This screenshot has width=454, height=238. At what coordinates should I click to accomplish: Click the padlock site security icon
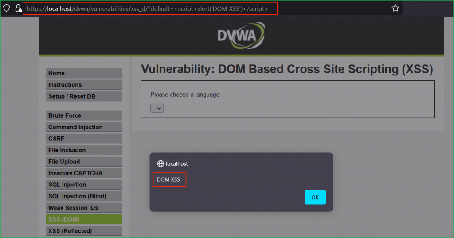[19, 8]
